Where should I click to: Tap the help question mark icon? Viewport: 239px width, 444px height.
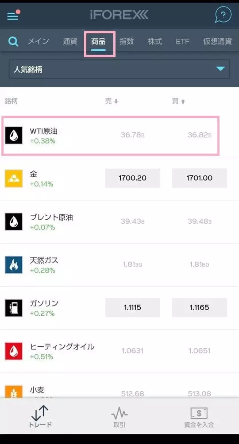coord(223,15)
